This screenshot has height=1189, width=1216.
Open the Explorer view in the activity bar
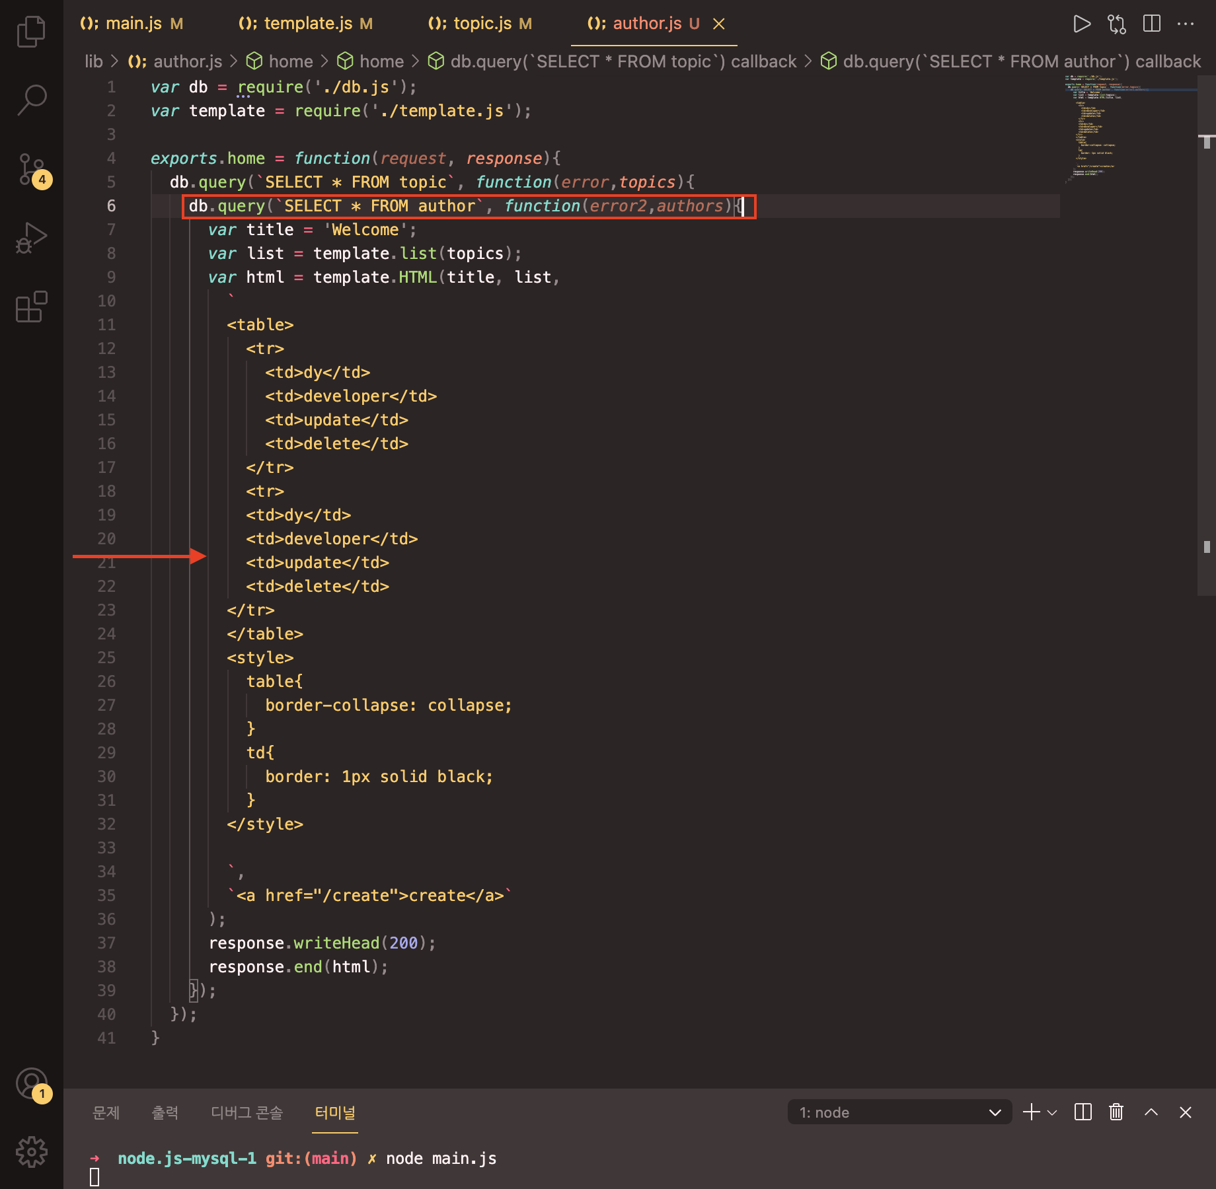point(31,32)
